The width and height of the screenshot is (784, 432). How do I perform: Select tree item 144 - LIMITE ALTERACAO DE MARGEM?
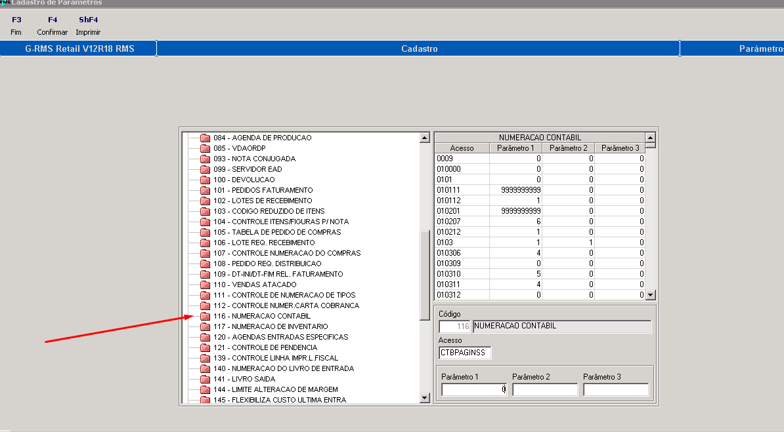276,389
